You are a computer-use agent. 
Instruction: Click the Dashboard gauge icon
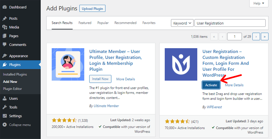point(5,7)
